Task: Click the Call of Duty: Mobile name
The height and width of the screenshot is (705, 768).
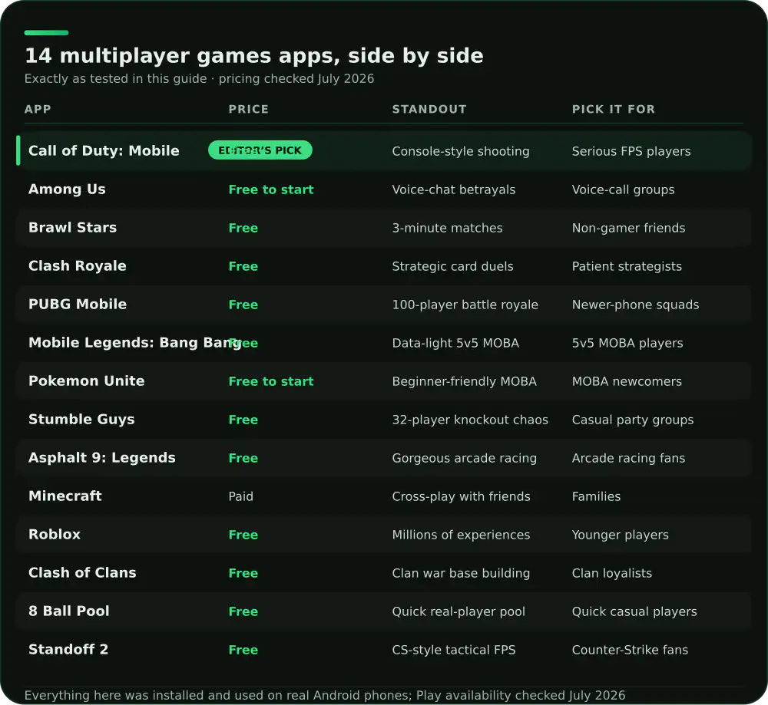Action: click(104, 150)
